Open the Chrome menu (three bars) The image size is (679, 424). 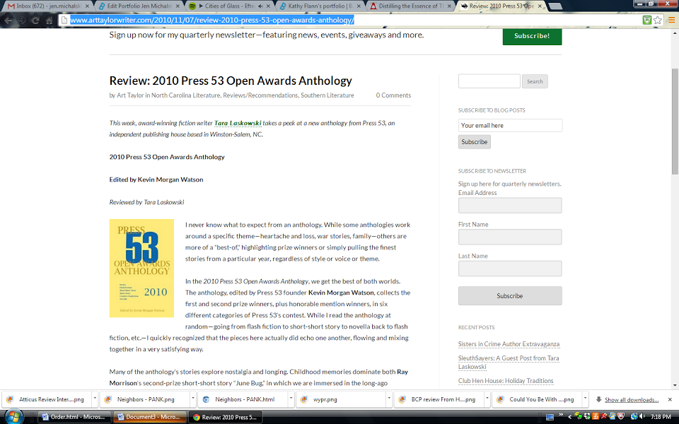point(671,20)
